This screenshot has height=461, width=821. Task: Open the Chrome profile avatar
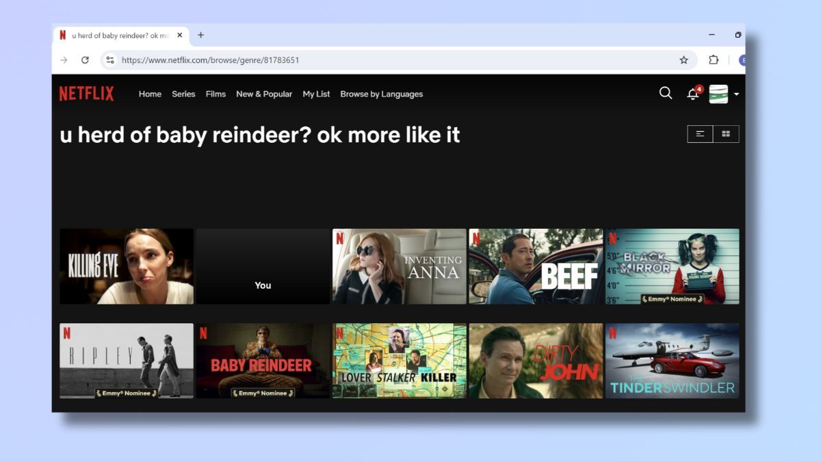(x=744, y=60)
